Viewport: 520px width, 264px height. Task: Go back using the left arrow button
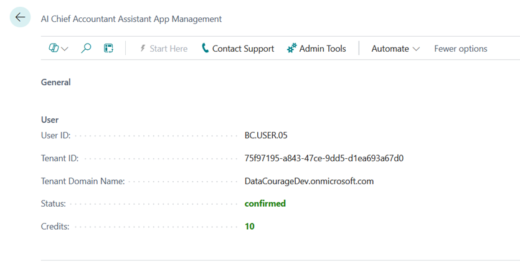click(x=20, y=17)
